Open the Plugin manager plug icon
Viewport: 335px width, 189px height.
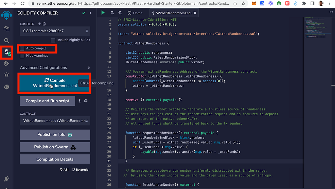coord(7,179)
